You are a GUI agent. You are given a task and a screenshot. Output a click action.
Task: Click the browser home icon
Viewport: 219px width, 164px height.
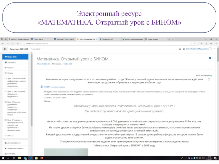coord(18,43)
